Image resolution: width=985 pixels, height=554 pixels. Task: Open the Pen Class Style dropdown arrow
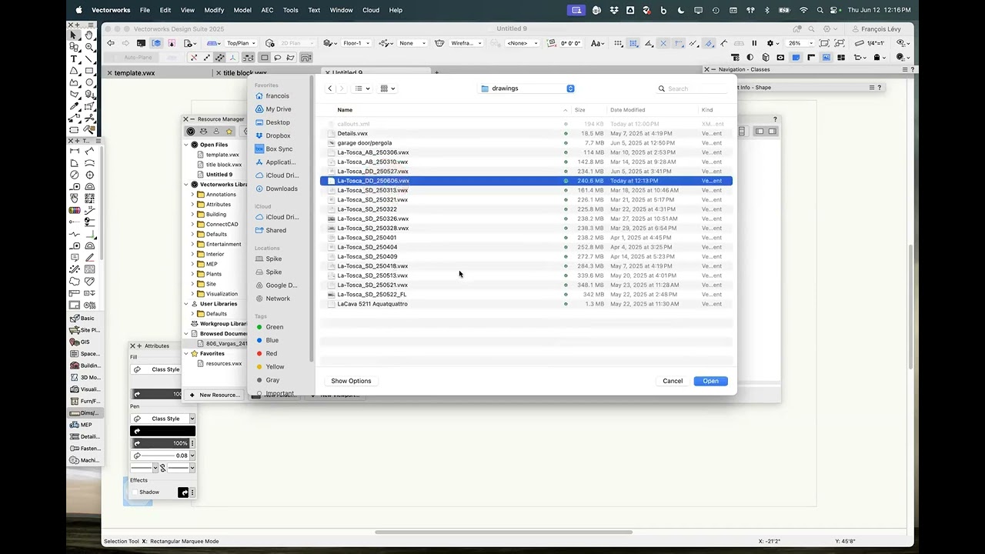pos(192,419)
